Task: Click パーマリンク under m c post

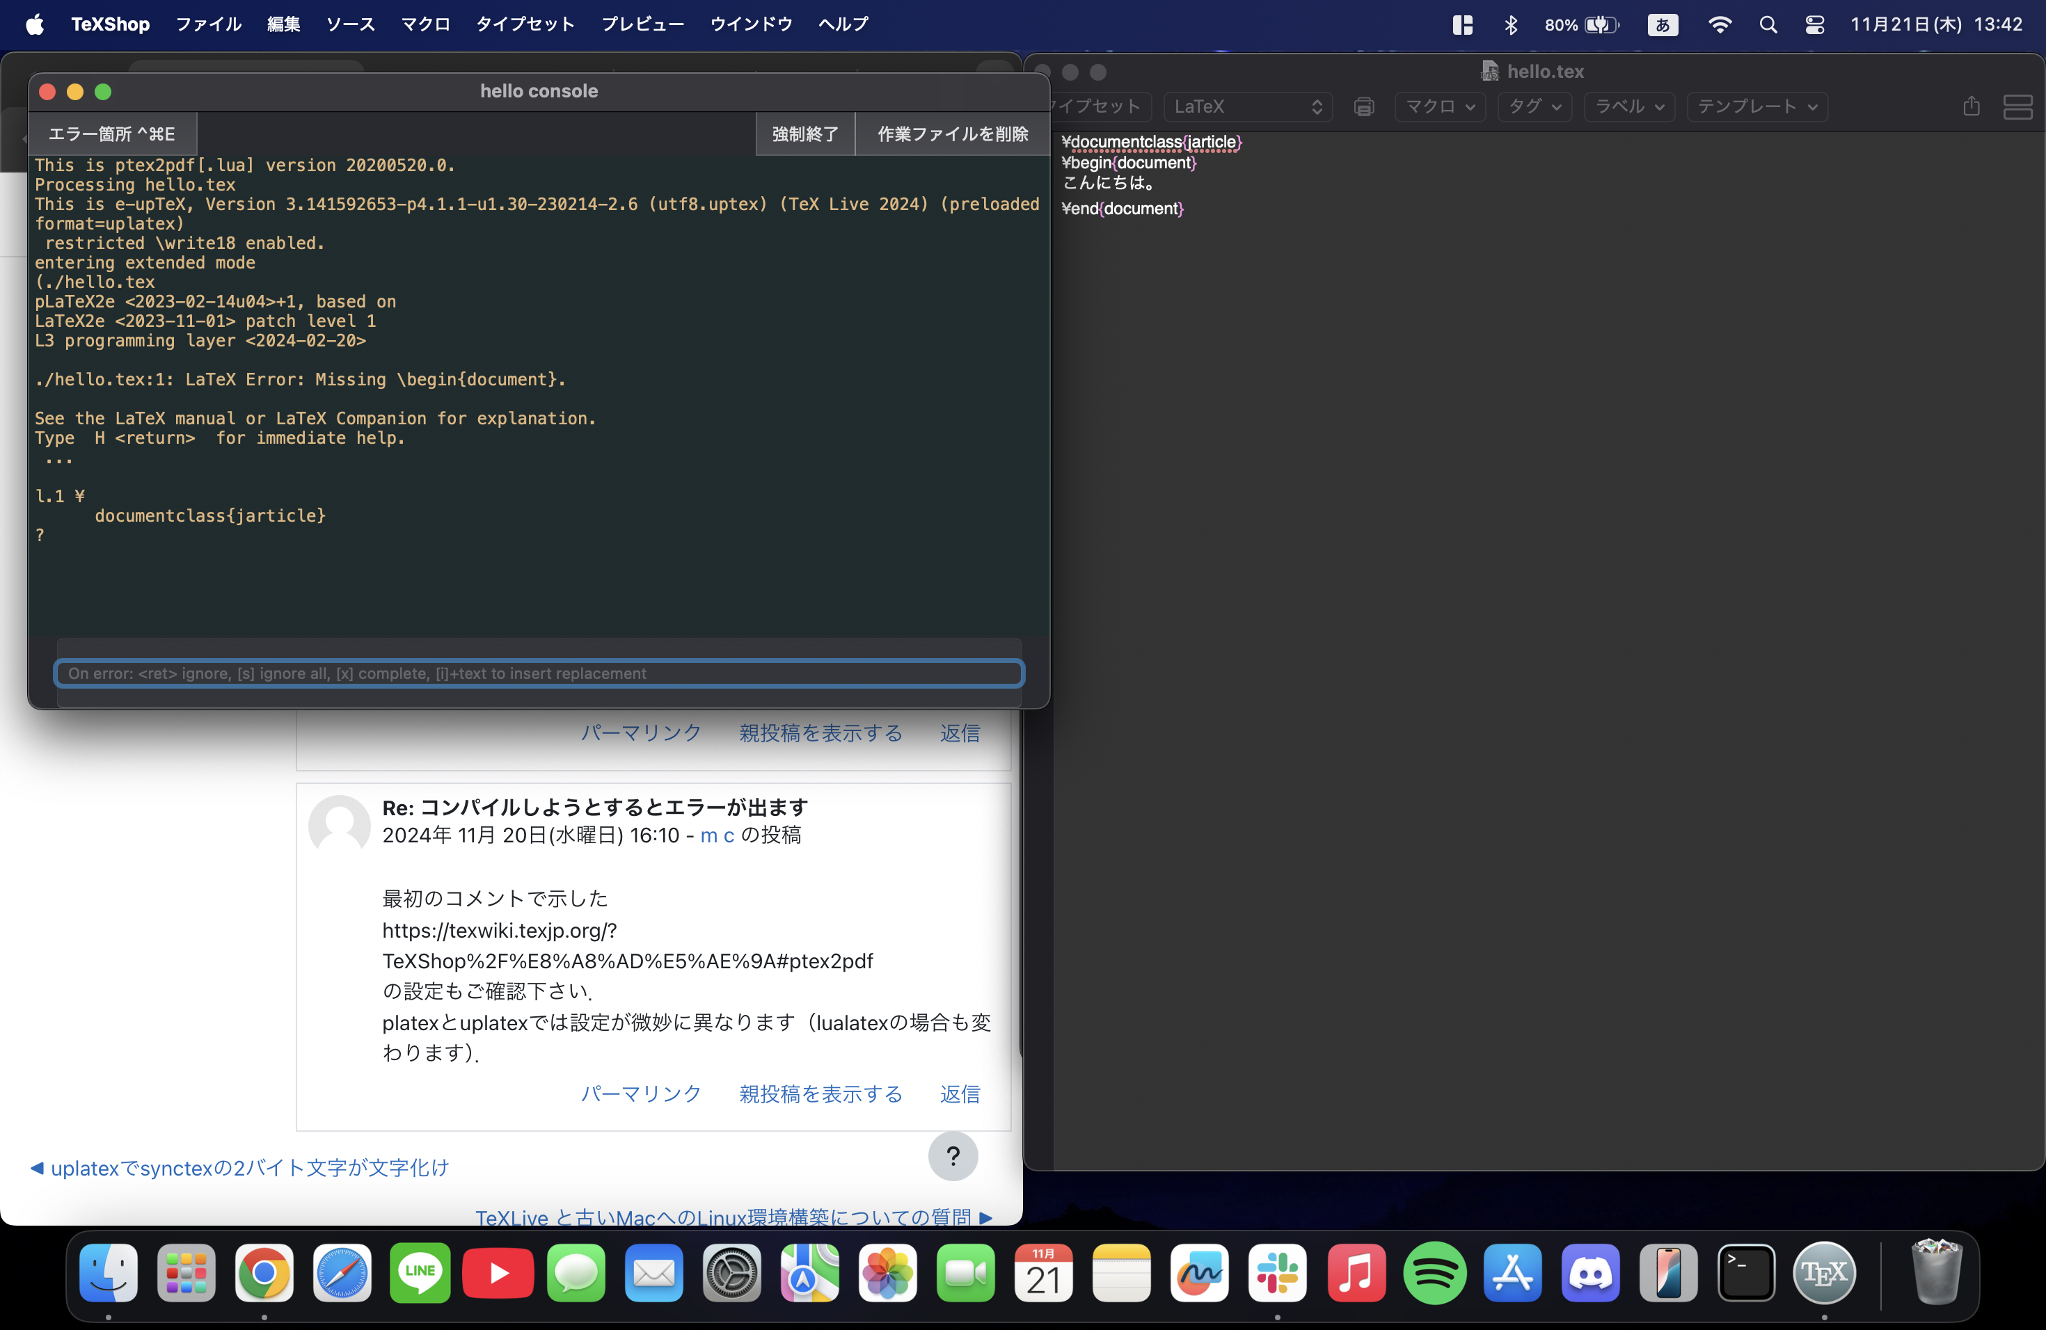Action: pos(640,1093)
